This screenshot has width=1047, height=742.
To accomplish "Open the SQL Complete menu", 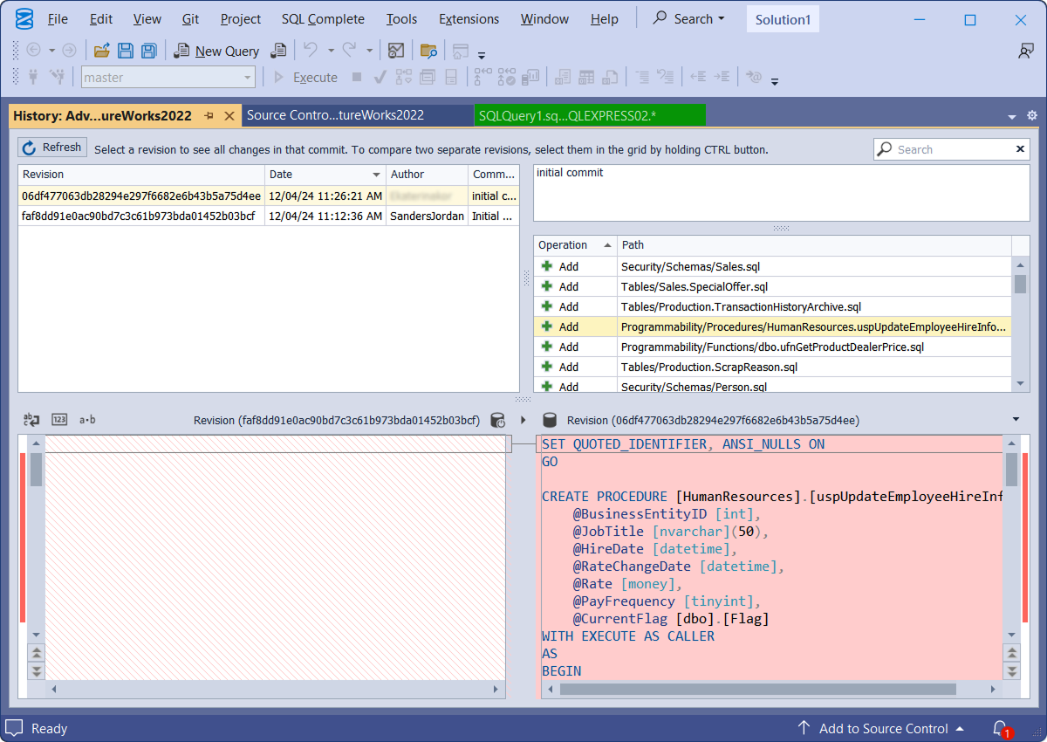I will [323, 18].
